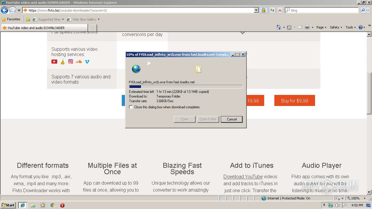Click the search magnifier button
372x209 pixels.
click(x=363, y=10)
